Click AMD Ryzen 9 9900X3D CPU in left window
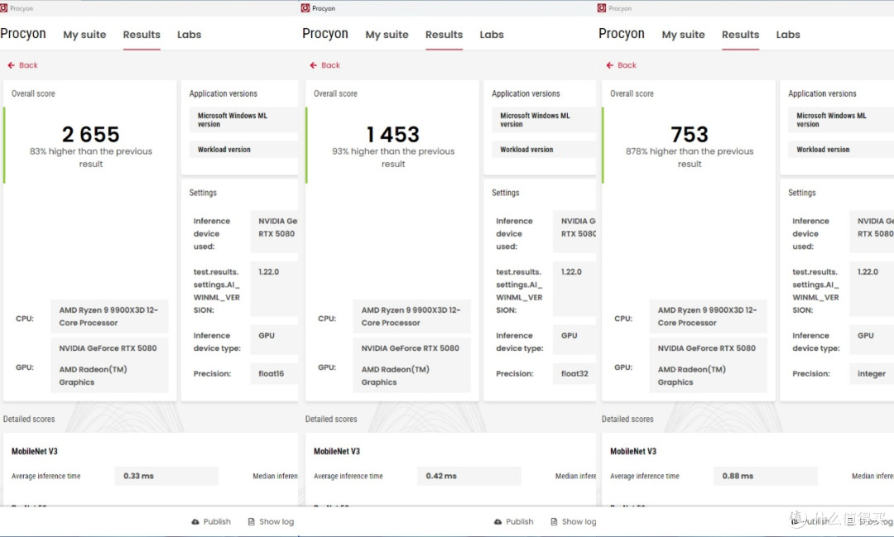The image size is (894, 537). (109, 316)
